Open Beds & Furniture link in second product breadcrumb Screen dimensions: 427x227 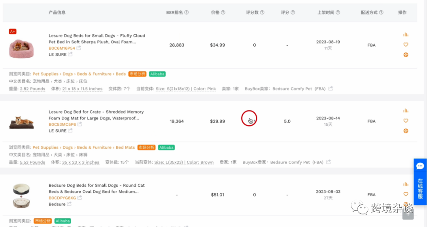[x=94, y=147]
